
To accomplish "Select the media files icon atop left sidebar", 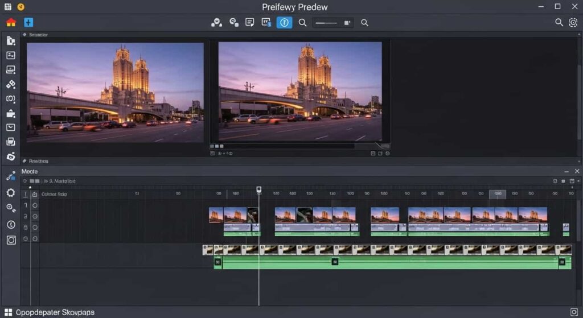I will click(x=11, y=40).
